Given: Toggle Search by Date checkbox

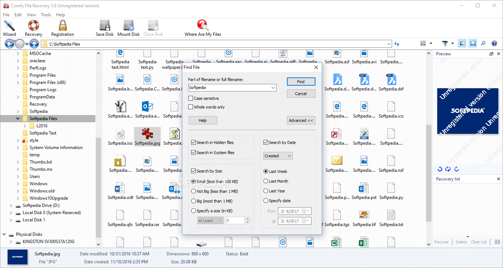Looking at the screenshot, I should click(266, 142).
